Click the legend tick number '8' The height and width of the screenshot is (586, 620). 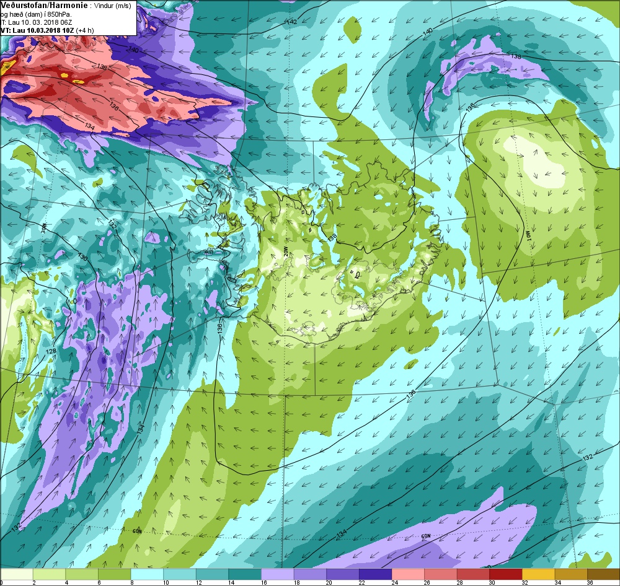point(132,582)
